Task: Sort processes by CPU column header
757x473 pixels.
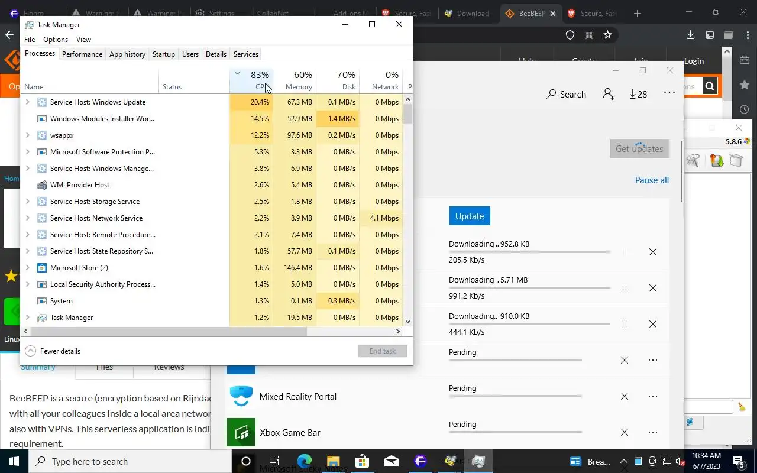Action: 251,80
